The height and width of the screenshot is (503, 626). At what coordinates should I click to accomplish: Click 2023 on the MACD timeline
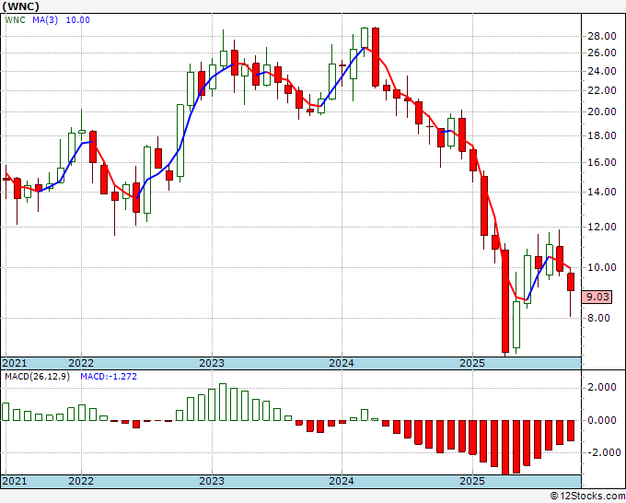point(212,482)
